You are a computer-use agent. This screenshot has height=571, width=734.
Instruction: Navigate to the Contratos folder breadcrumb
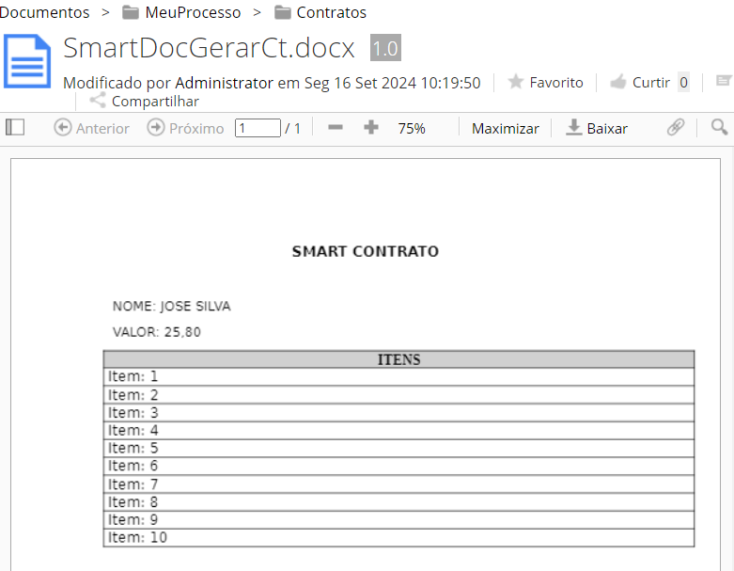[320, 12]
